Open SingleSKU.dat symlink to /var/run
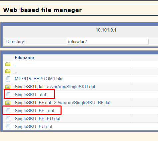 [x=55, y=87]
